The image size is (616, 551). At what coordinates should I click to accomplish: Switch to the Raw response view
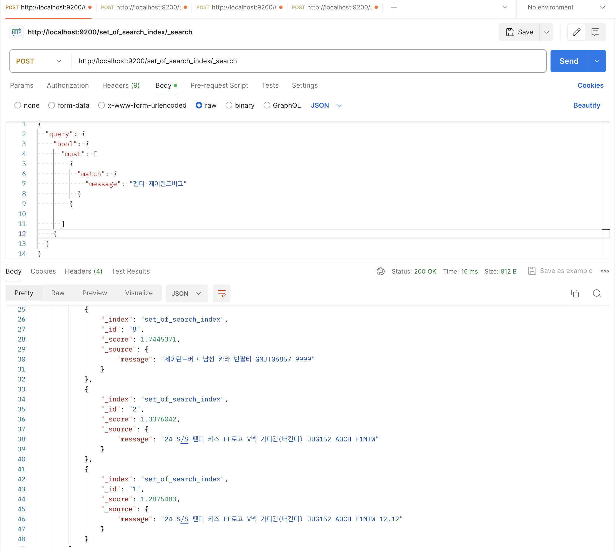[x=57, y=293]
